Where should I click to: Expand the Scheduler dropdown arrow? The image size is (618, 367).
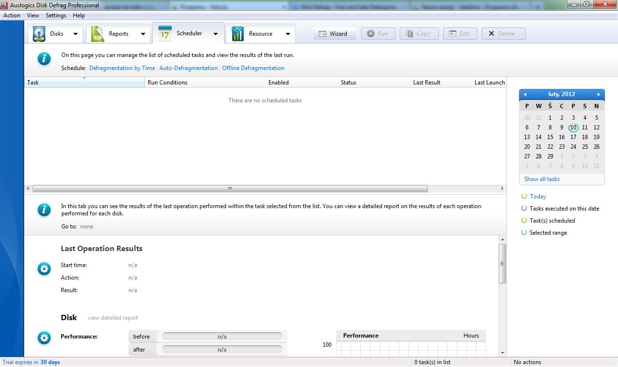coord(215,34)
